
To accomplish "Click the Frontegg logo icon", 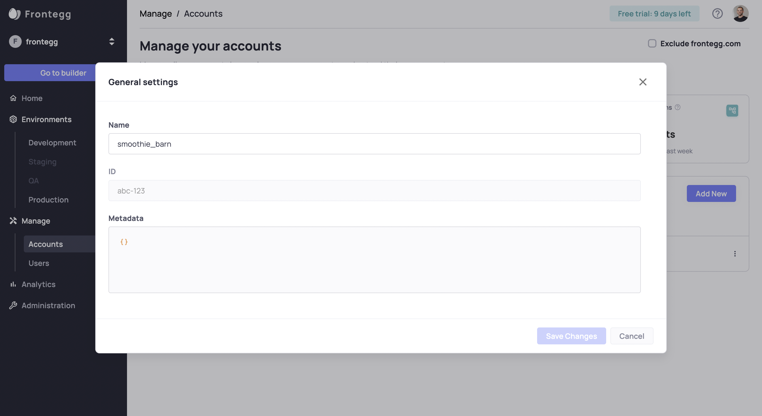I will point(14,13).
